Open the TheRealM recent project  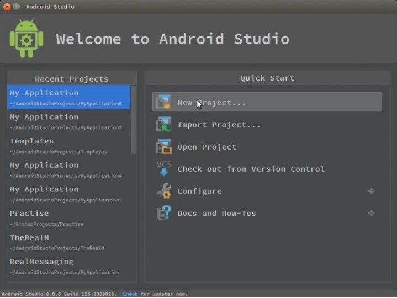[69, 242]
